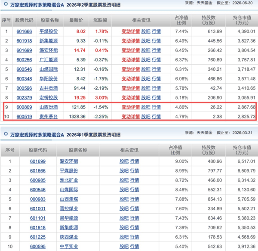Open 华阳股份 stock name

[49, 79]
